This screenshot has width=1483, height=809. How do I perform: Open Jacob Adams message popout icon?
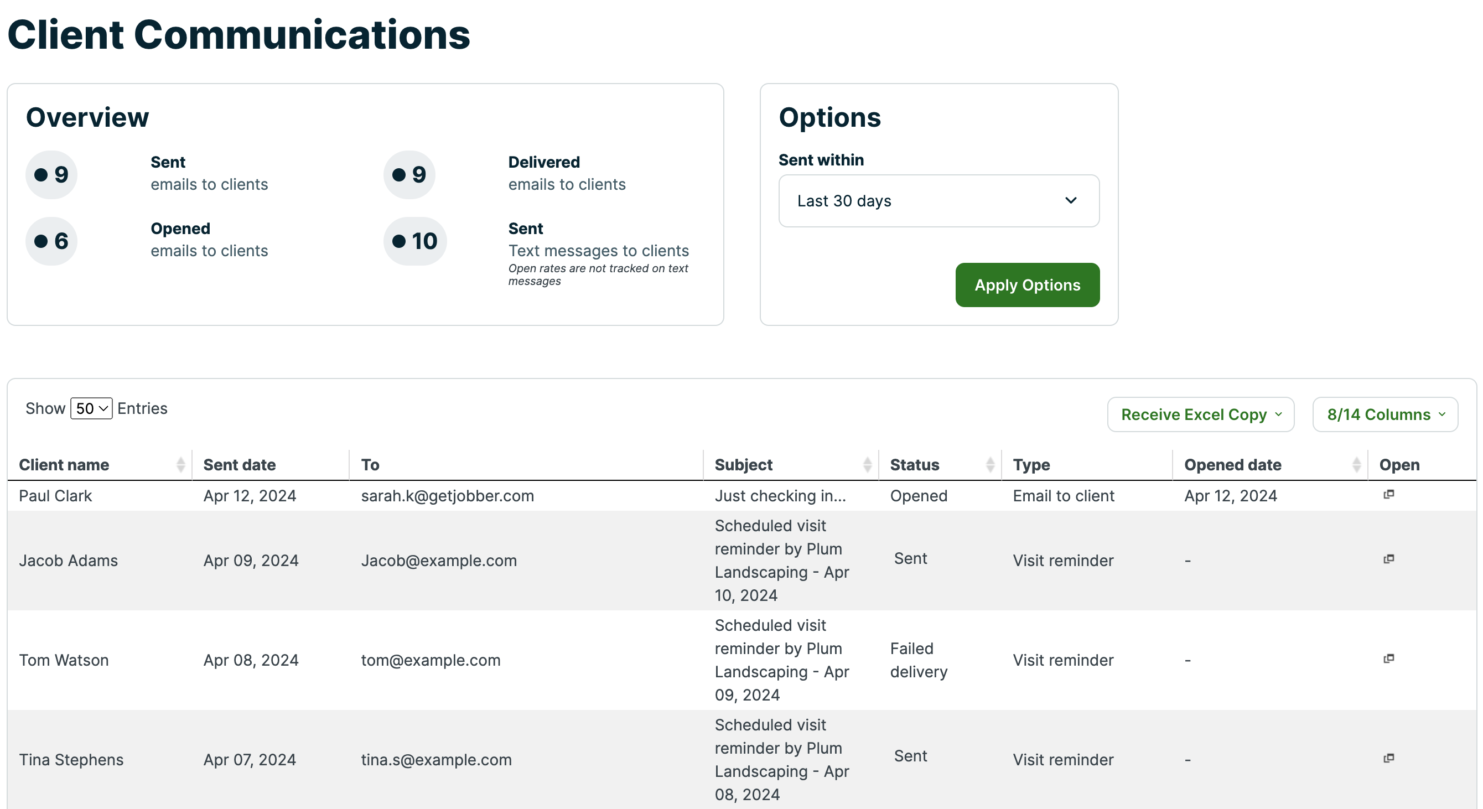point(1388,559)
